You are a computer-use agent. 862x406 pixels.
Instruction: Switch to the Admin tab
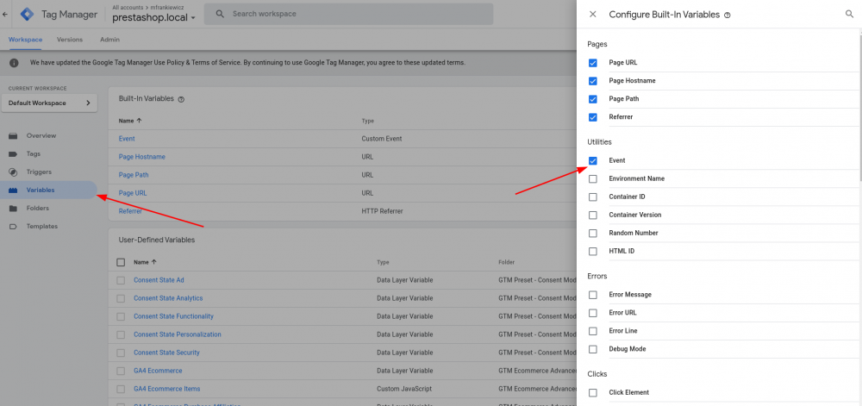[109, 40]
